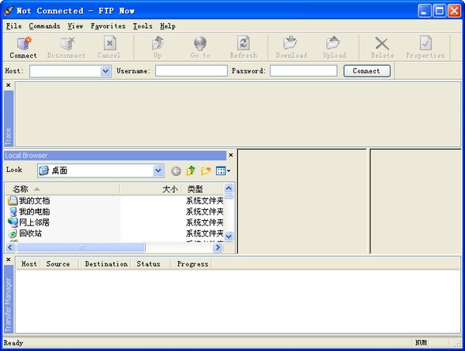The height and width of the screenshot is (351, 465).
Task: Click the Ready status bar text
Action: coord(13,343)
